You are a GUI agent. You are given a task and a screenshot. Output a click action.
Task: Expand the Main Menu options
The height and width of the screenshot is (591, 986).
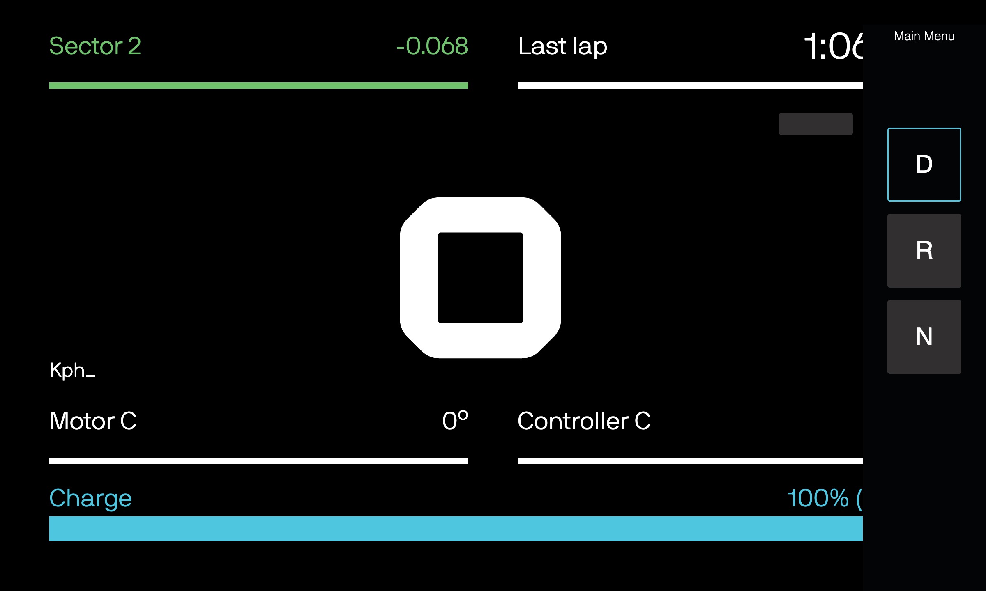[925, 35]
